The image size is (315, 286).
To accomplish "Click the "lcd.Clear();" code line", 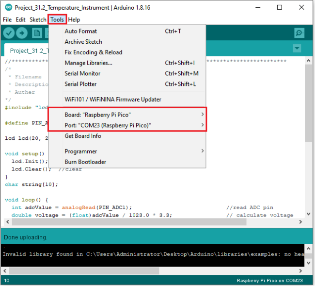I will 31,169.
